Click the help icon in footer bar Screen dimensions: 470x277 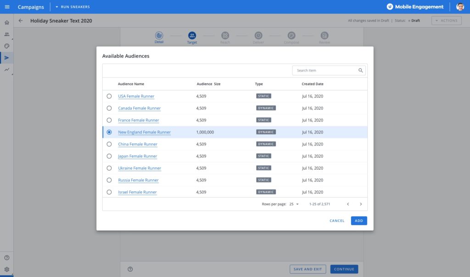click(130, 269)
